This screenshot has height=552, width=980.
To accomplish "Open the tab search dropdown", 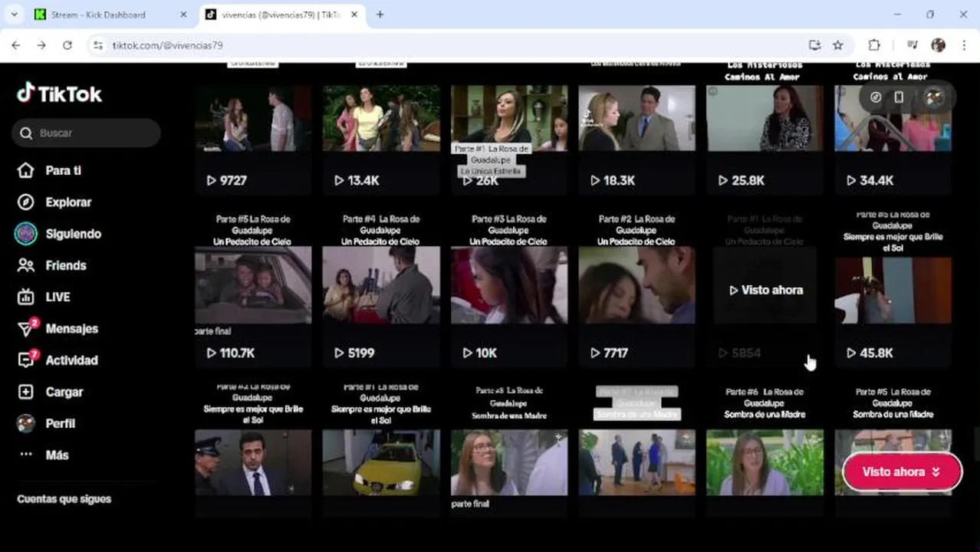I will (14, 15).
